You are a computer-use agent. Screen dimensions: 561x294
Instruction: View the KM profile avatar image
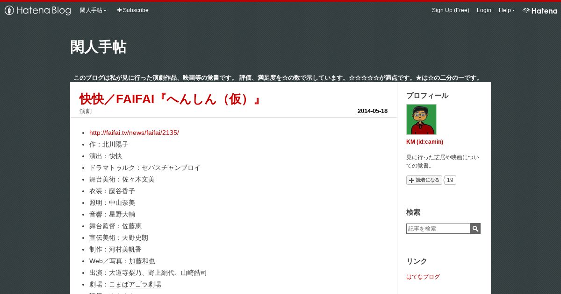pyautogui.click(x=421, y=119)
